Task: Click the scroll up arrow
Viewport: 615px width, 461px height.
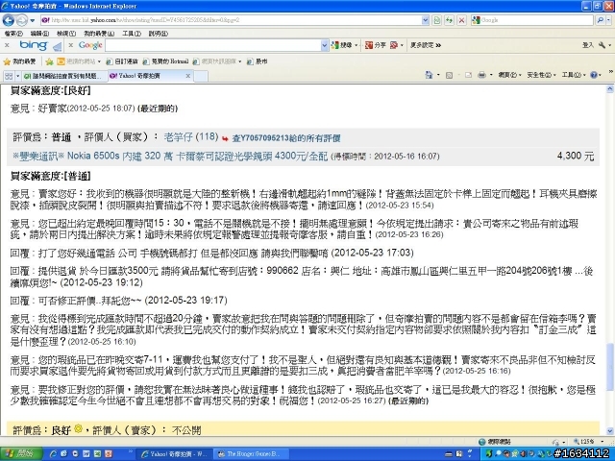Action: [610, 89]
